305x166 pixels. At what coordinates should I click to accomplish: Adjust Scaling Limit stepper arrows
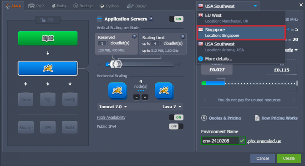pos(161,44)
